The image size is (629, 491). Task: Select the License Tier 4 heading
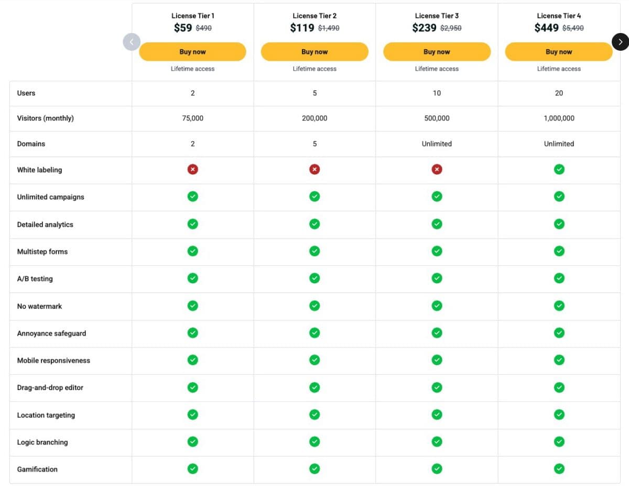559,16
